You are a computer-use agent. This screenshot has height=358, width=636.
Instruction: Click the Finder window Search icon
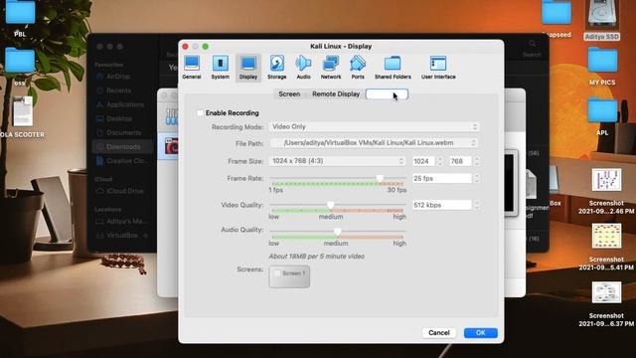[532, 44]
